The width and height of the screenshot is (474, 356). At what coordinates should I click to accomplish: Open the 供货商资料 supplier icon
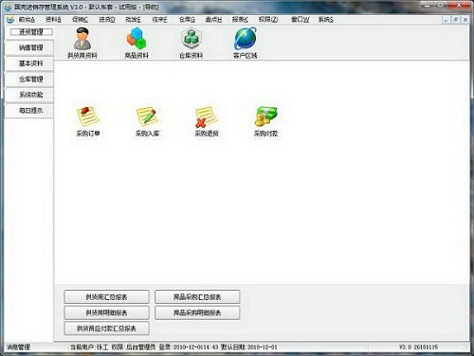pos(82,39)
